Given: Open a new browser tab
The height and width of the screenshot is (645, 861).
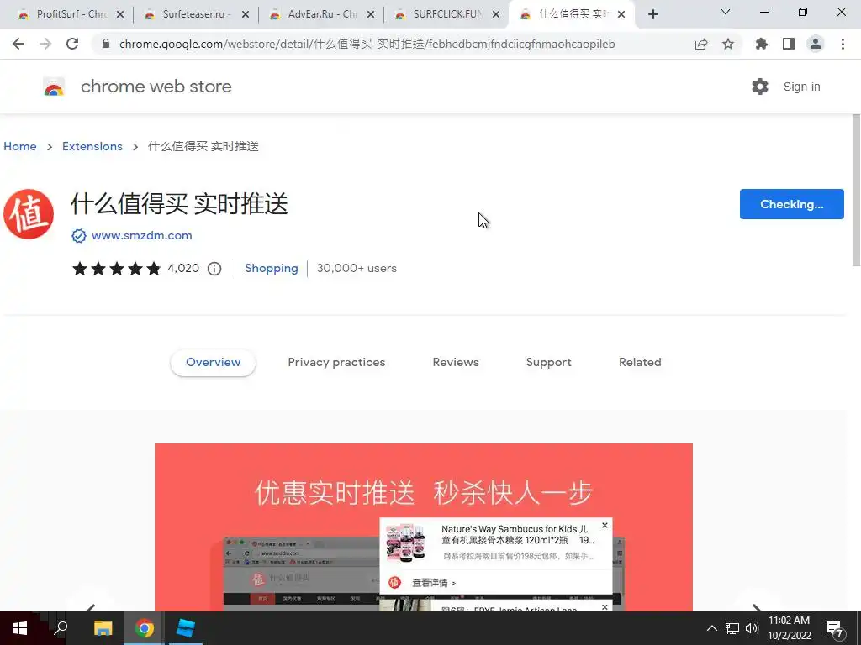Looking at the screenshot, I should (x=652, y=14).
